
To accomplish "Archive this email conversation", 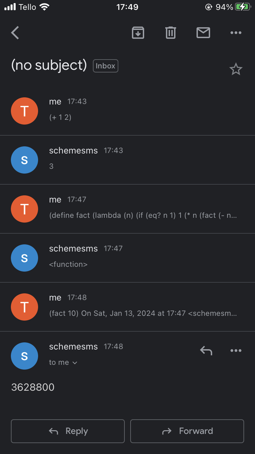I will [138, 33].
